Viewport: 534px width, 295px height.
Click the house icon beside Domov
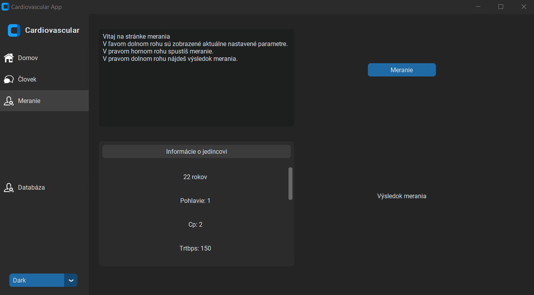coord(9,58)
